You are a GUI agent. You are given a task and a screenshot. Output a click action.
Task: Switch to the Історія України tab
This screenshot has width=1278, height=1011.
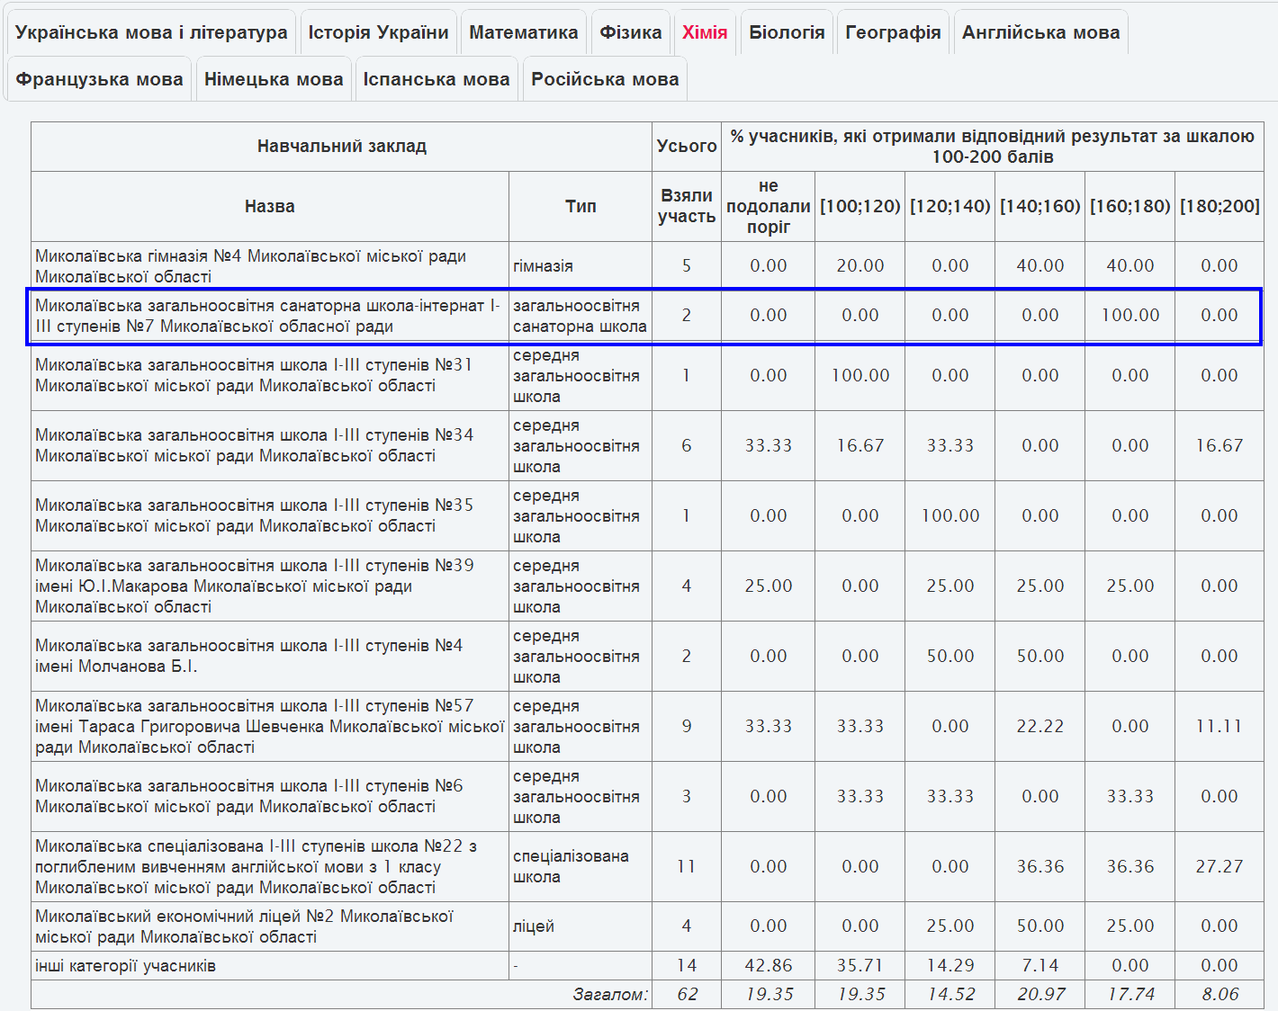(378, 32)
